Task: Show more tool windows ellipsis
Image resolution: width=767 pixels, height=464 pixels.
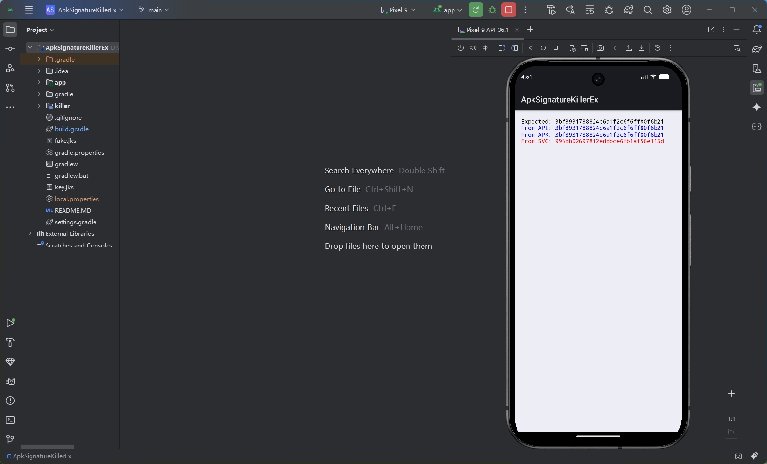Action: [x=10, y=107]
